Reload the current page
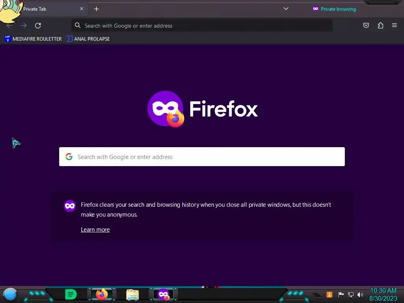Viewport: 404px width, 303px height. click(38, 26)
